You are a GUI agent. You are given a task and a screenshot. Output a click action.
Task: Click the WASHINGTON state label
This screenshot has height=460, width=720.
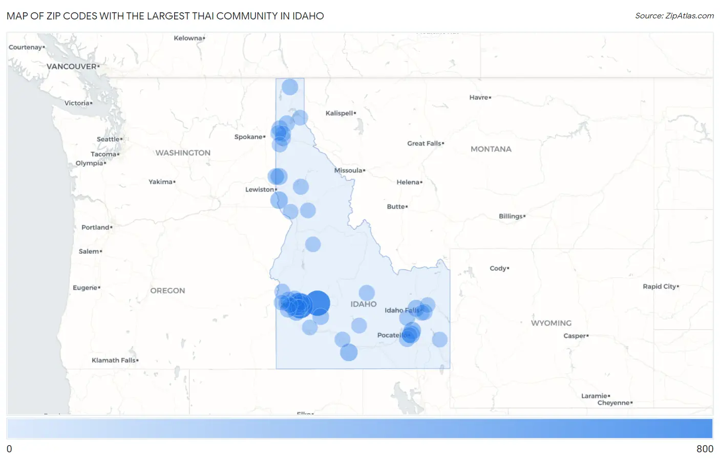(x=183, y=152)
